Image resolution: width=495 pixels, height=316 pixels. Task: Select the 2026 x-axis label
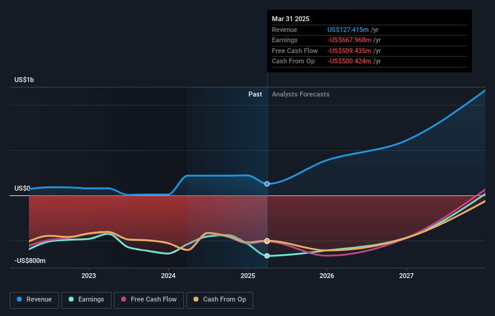click(x=327, y=276)
